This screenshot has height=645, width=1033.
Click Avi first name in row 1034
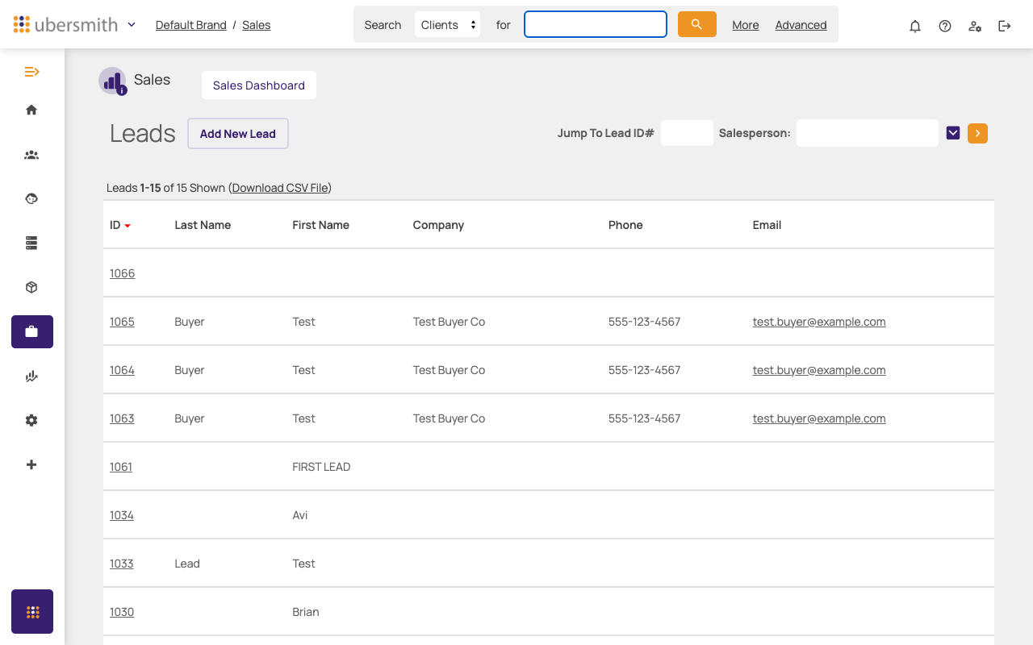[x=300, y=515]
